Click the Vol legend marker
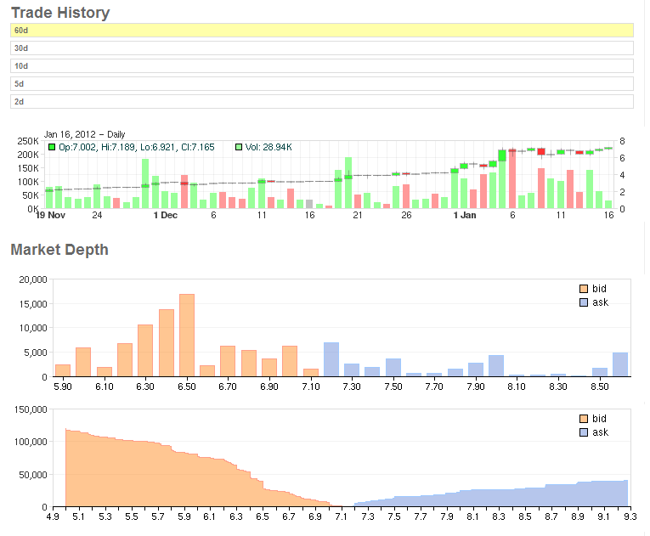The height and width of the screenshot is (536, 650). 238,148
